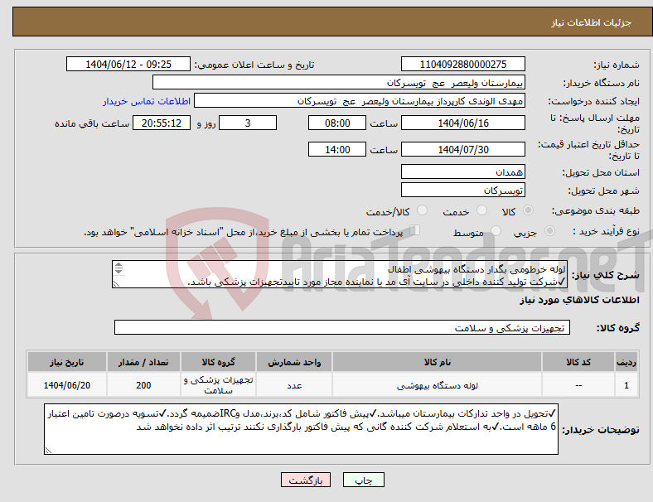This screenshot has width=653, height=502.
Task: Click the page title جزئیات اطلاعات نیاز
Action: point(591,22)
